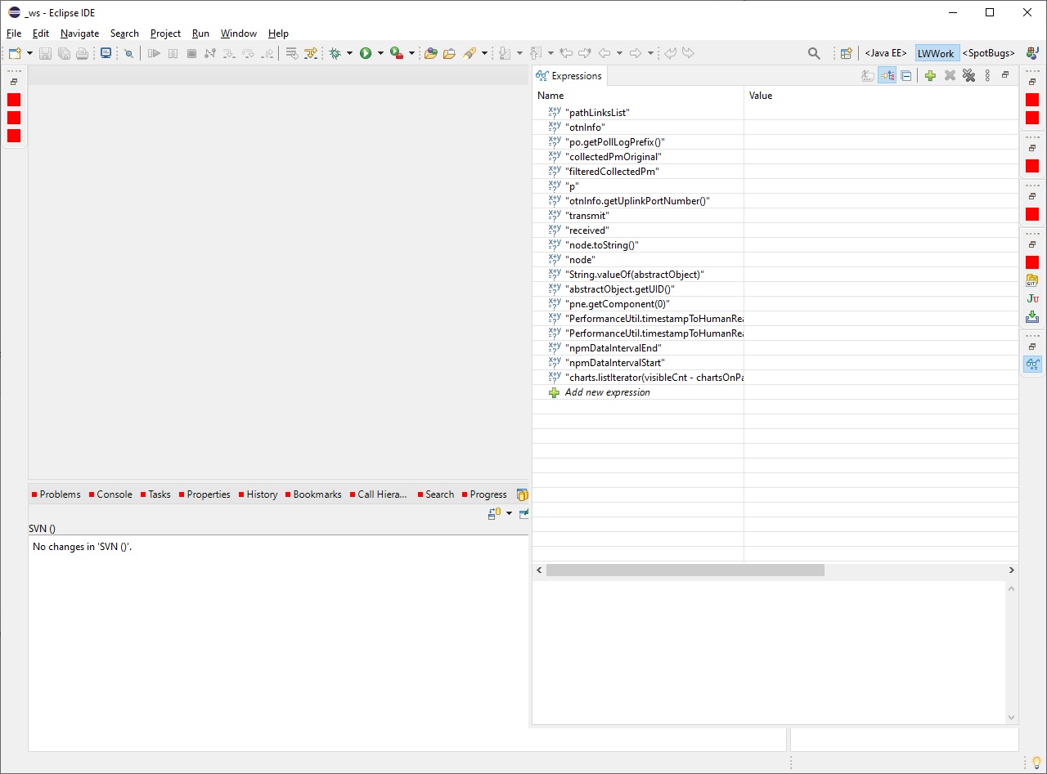
Task: Click the Search magnifier icon in toolbar
Action: [814, 53]
